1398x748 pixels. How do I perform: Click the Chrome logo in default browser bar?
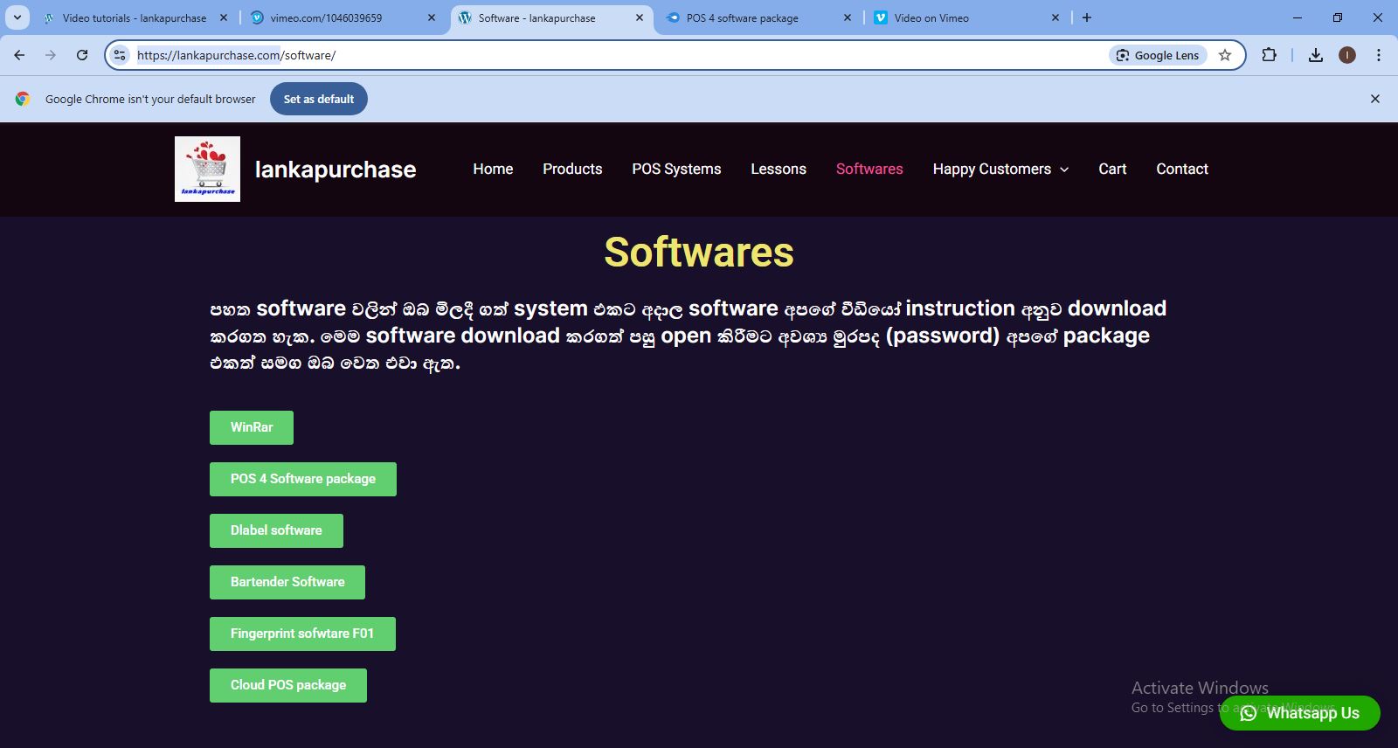(x=23, y=99)
